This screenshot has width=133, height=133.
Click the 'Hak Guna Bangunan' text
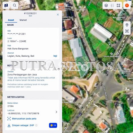coord(18,49)
